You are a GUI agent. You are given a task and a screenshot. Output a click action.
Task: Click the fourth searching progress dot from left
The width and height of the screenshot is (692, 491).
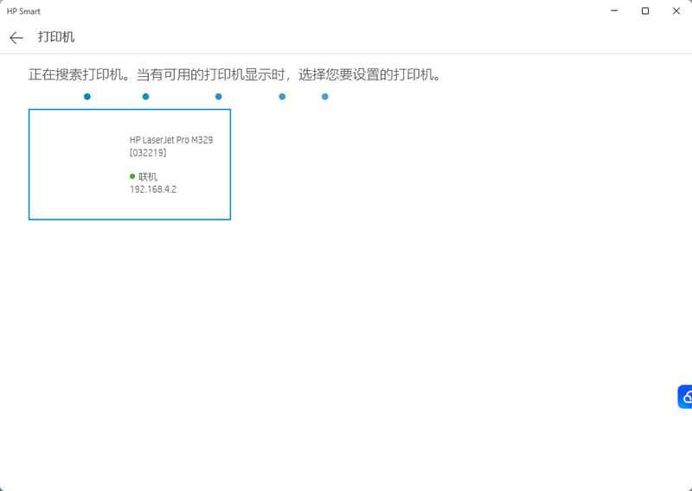click(282, 97)
